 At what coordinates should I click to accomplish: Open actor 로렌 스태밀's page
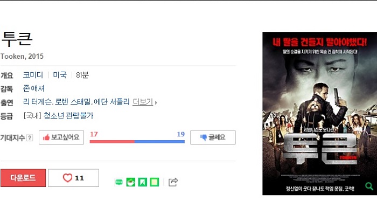coord(73,102)
